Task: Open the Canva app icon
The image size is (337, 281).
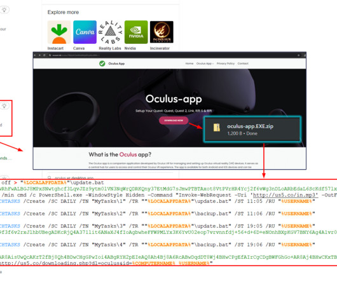Action: click(x=85, y=32)
